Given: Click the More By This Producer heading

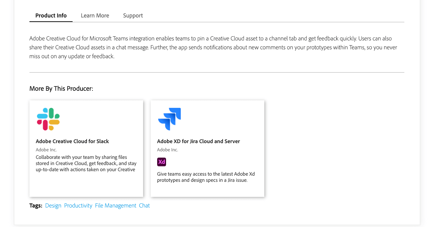Looking at the screenshot, I should pyautogui.click(x=61, y=89).
